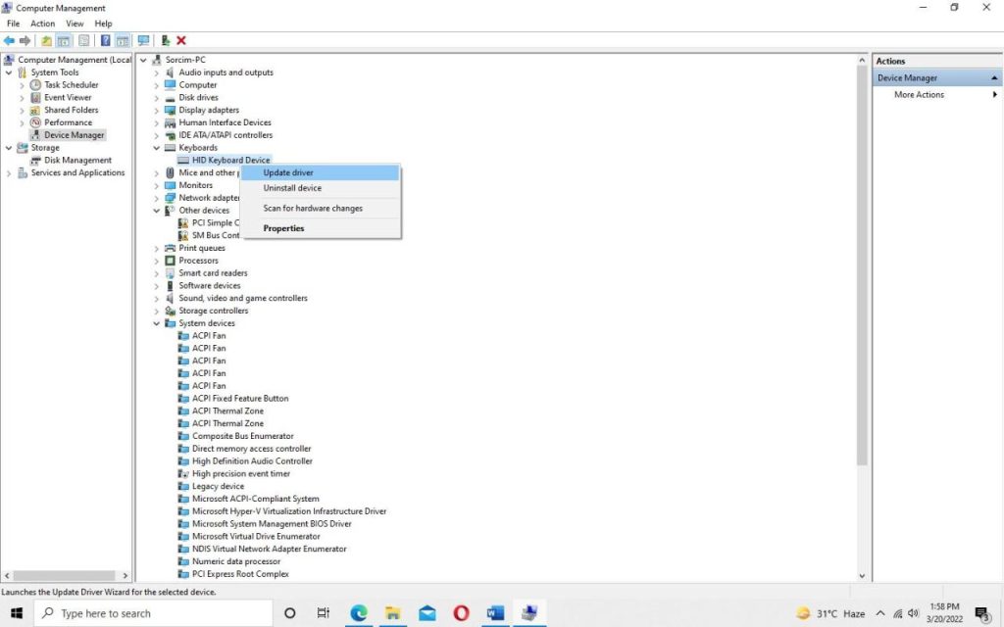The height and width of the screenshot is (627, 1004).
Task: Open the Action menu
Action: pos(41,23)
